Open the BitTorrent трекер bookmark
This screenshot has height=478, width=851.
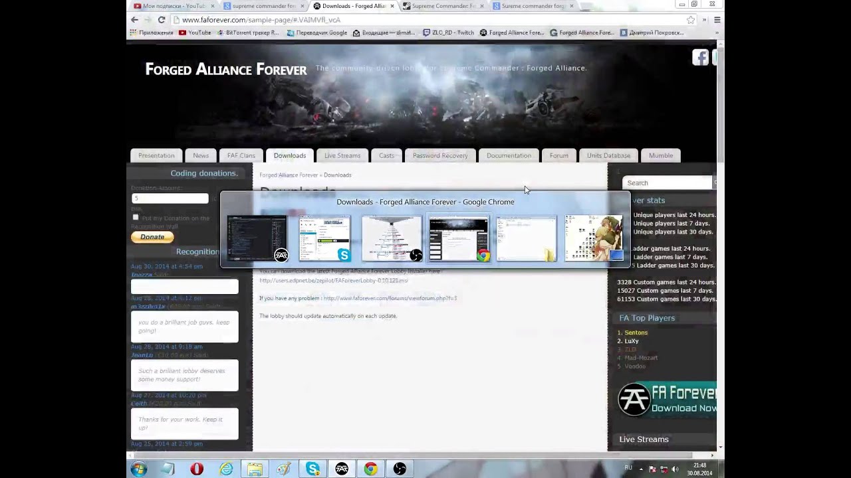pos(248,33)
